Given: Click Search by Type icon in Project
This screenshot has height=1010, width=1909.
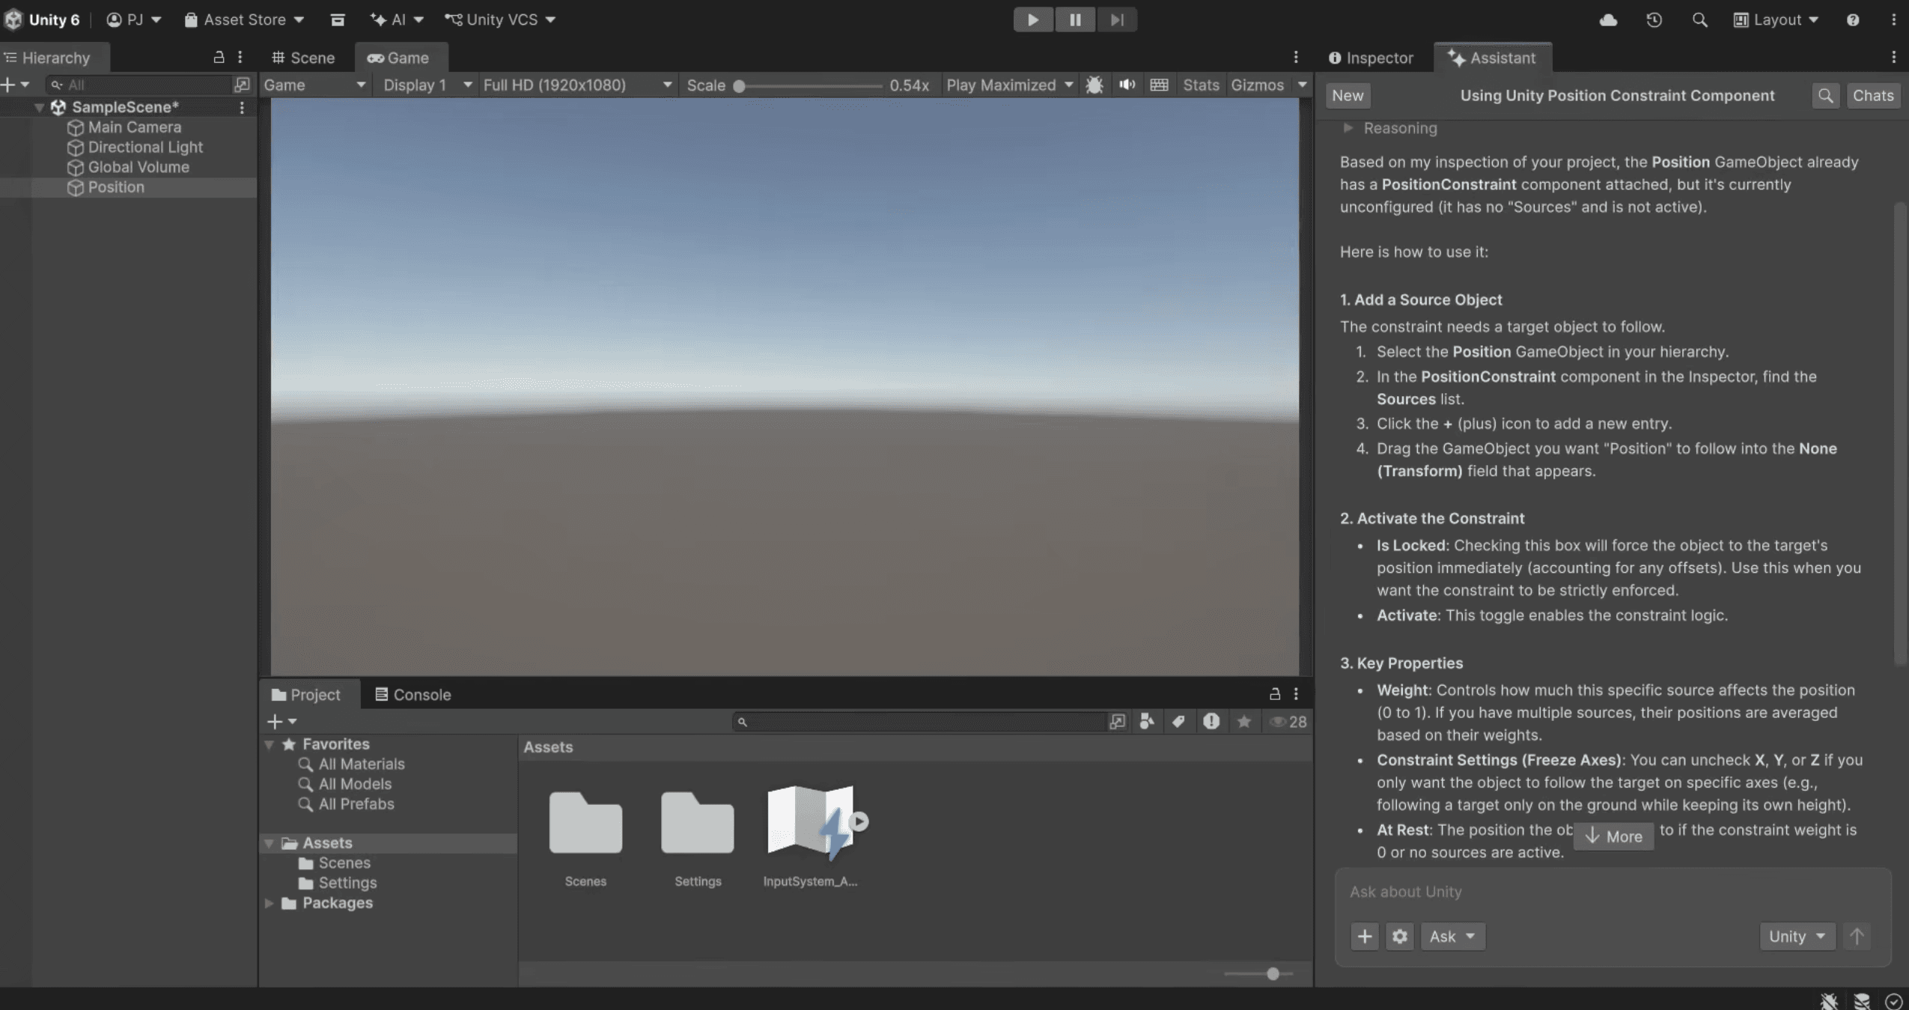Looking at the screenshot, I should pos(1147,722).
